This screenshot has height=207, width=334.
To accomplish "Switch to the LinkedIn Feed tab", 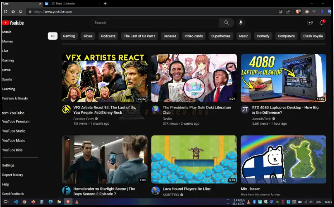I will pos(63,4).
